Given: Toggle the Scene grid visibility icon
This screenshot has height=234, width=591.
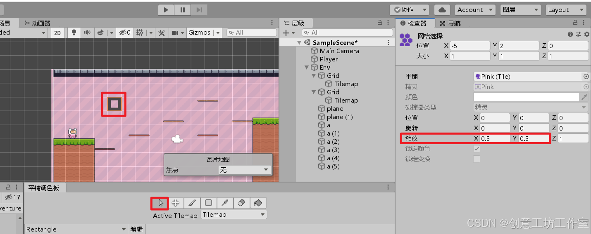Looking at the screenshot, I should click(x=140, y=33).
